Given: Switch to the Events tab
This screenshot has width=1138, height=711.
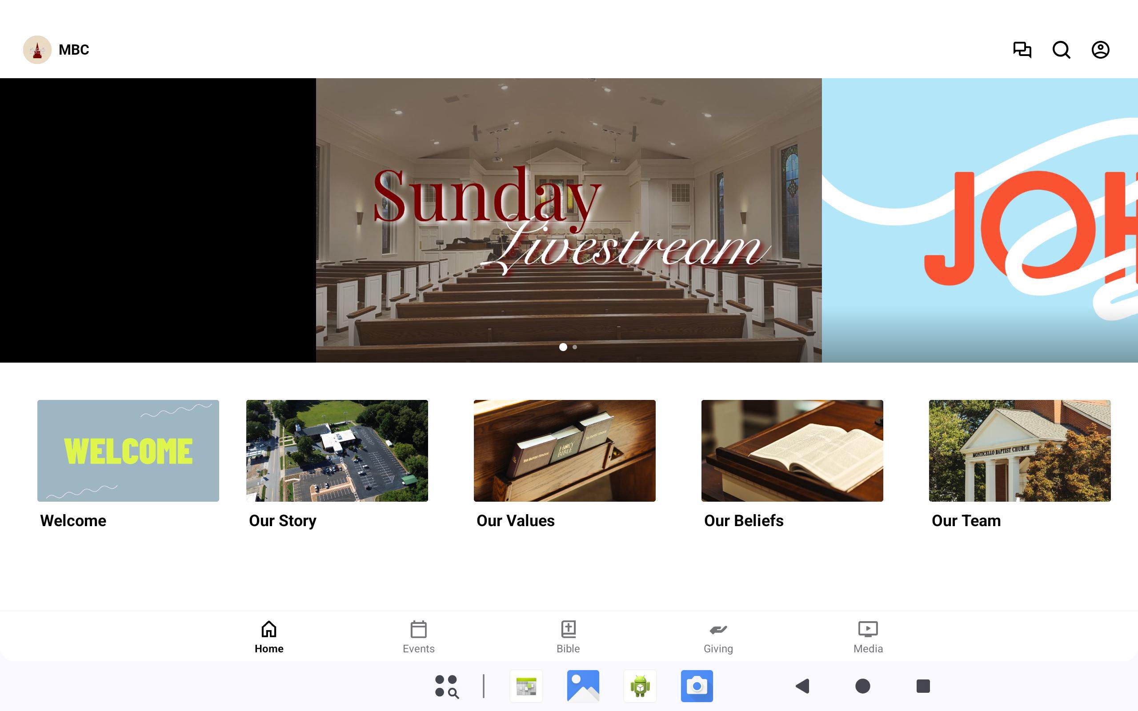Looking at the screenshot, I should coord(418,637).
